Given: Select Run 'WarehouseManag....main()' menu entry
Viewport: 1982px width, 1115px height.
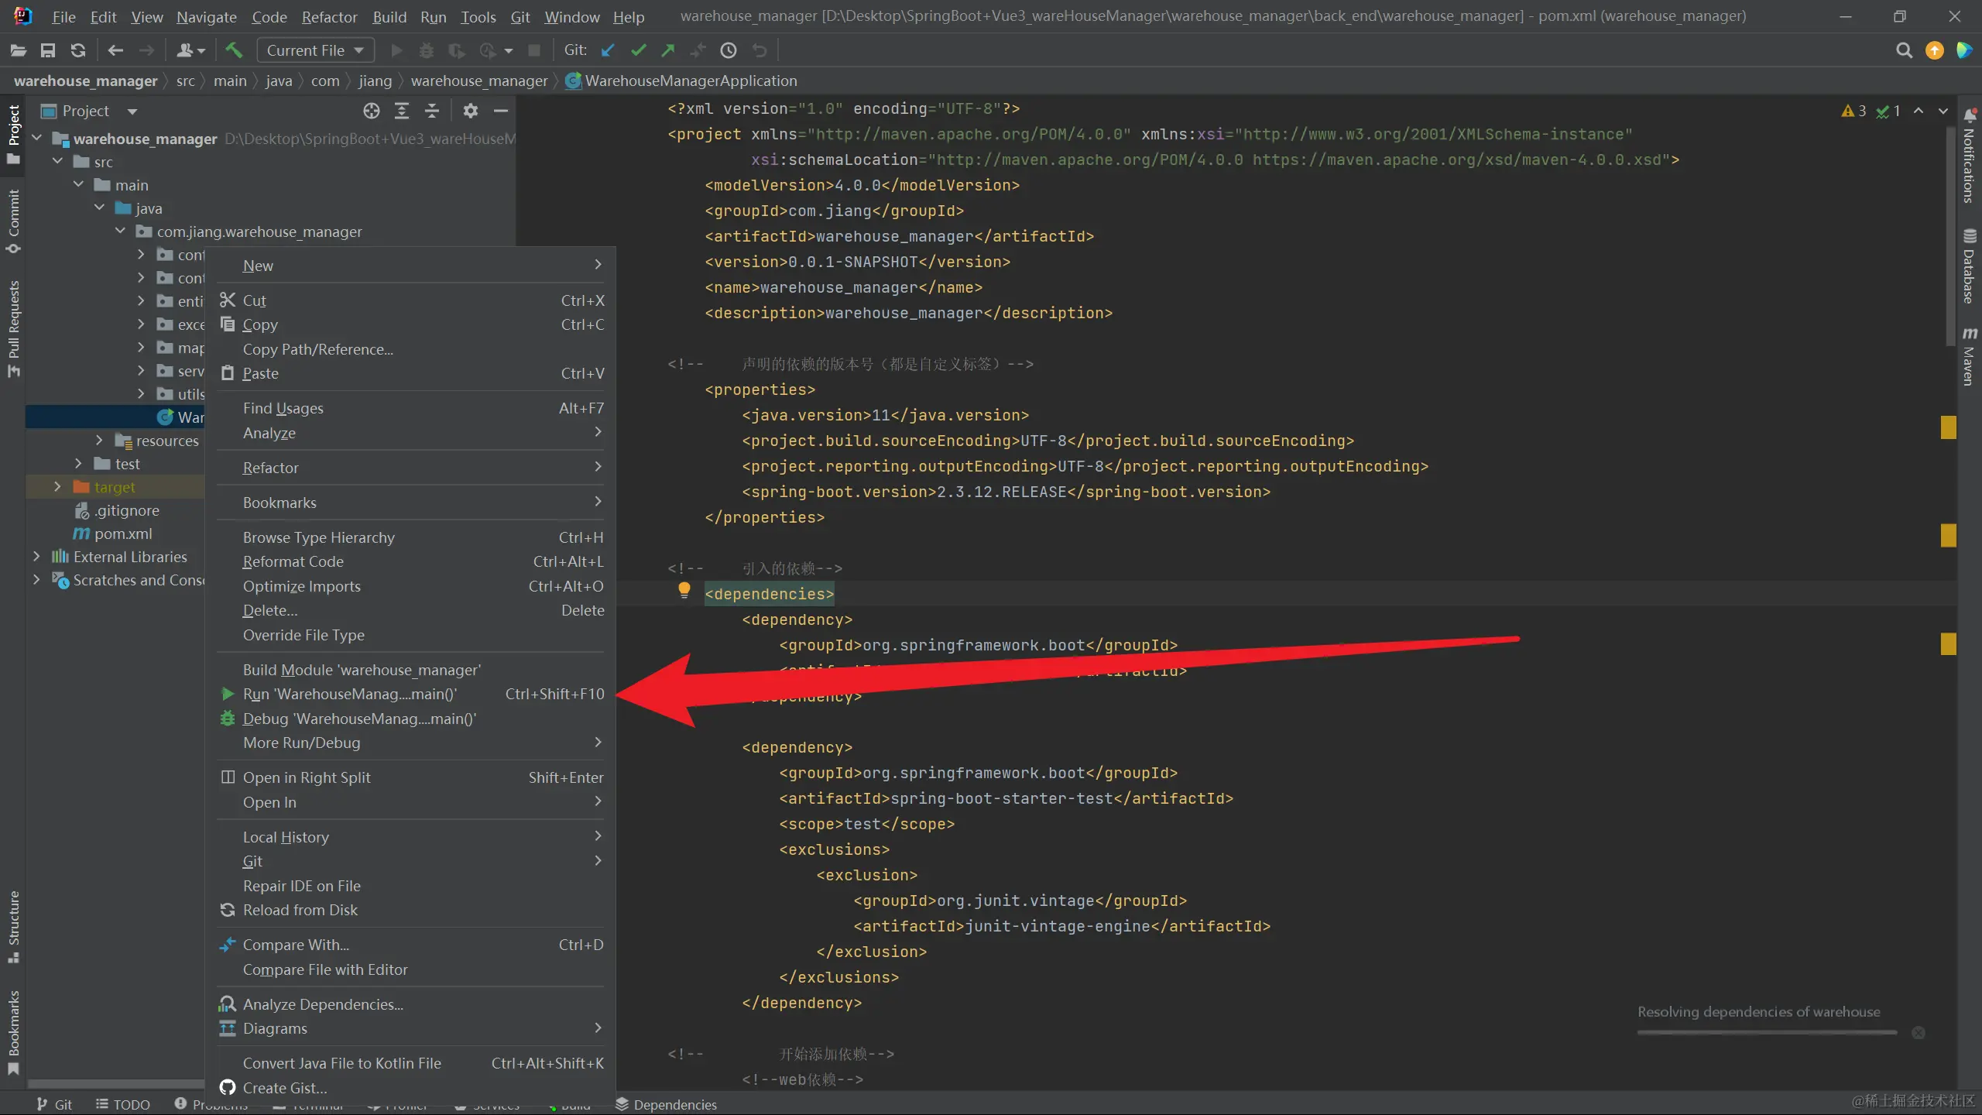Looking at the screenshot, I should [x=350, y=694].
